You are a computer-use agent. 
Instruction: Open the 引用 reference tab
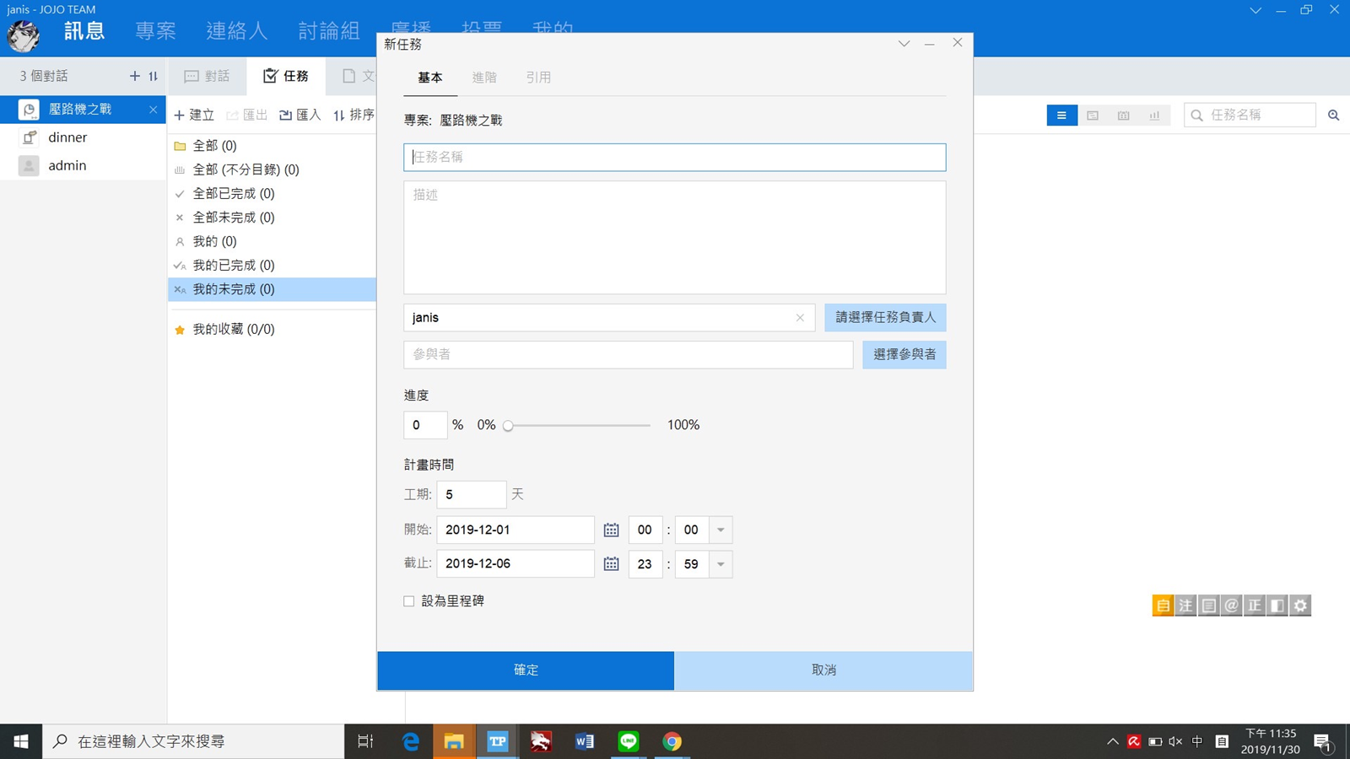(538, 78)
